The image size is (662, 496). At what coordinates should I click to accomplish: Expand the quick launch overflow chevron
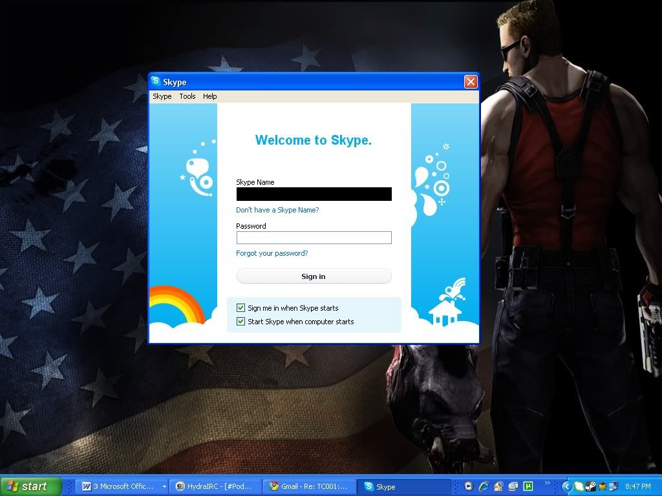pos(548,483)
